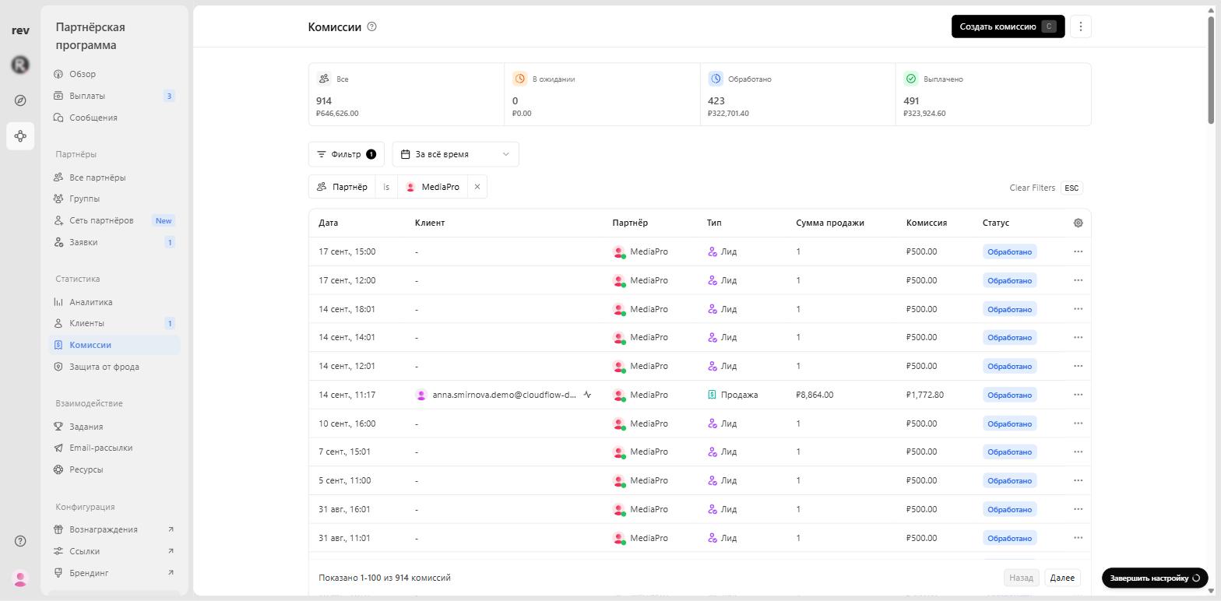
Task: Open row actions for 31 авг., 16:01 commission
Action: [1078, 509]
